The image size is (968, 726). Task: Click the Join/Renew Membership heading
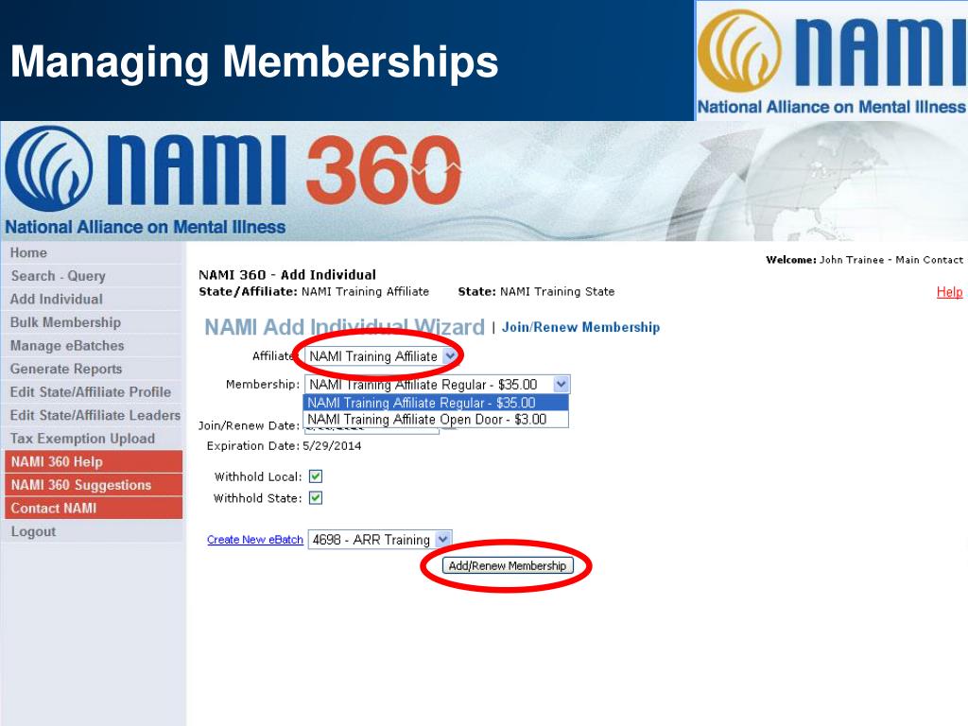[581, 327]
